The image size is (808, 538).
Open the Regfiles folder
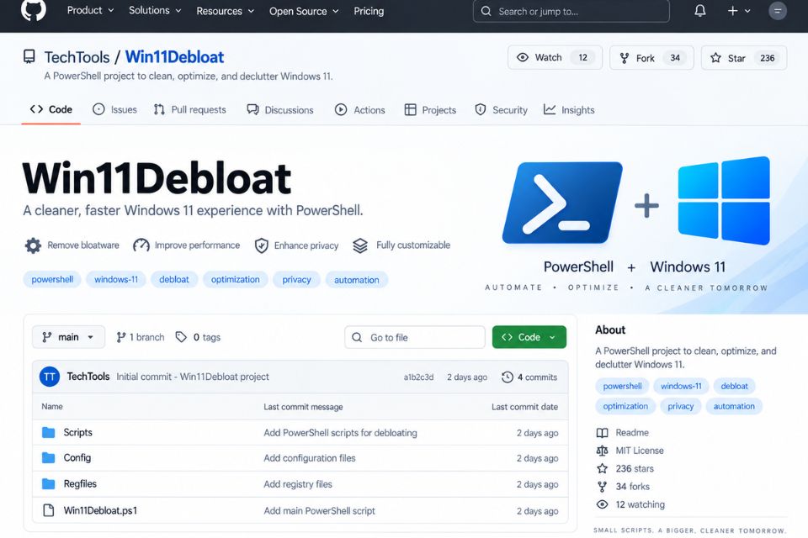(x=80, y=483)
